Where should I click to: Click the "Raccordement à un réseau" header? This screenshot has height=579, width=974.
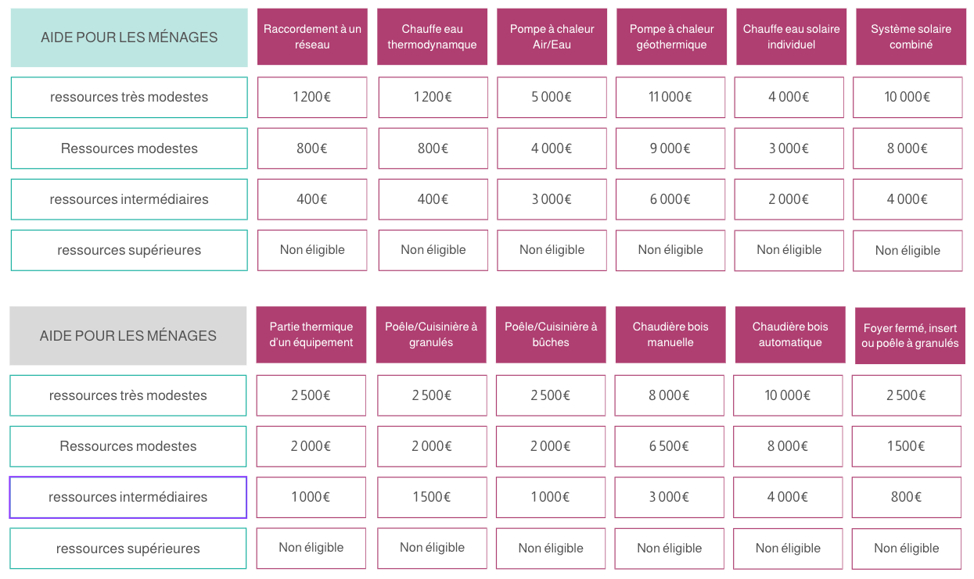point(312,37)
